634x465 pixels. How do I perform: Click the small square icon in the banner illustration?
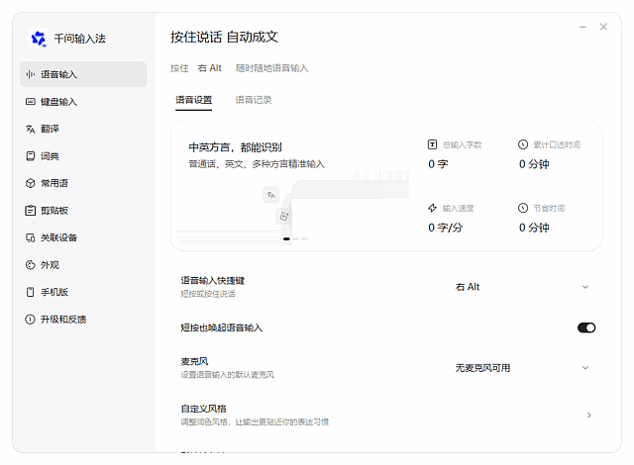pyautogui.click(x=283, y=216)
